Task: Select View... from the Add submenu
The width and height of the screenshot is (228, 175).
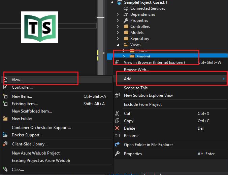Action: point(18,80)
